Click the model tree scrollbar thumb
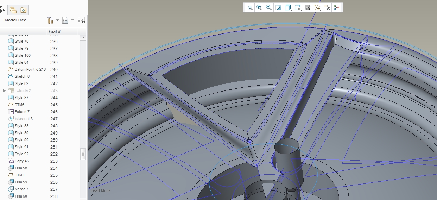This screenshot has width=437, height=200. [83, 154]
